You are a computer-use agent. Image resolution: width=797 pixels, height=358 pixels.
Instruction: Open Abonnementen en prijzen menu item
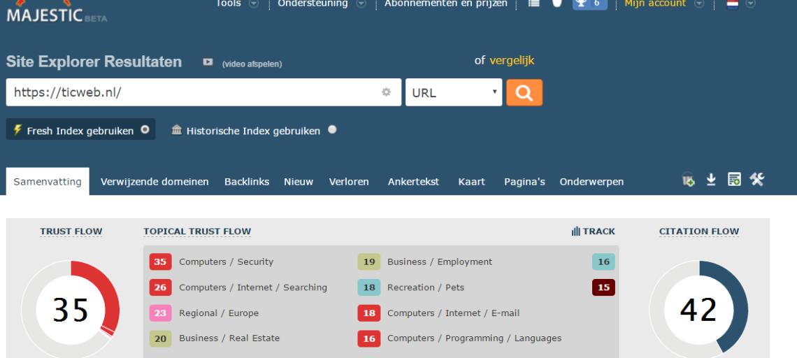tap(446, 3)
